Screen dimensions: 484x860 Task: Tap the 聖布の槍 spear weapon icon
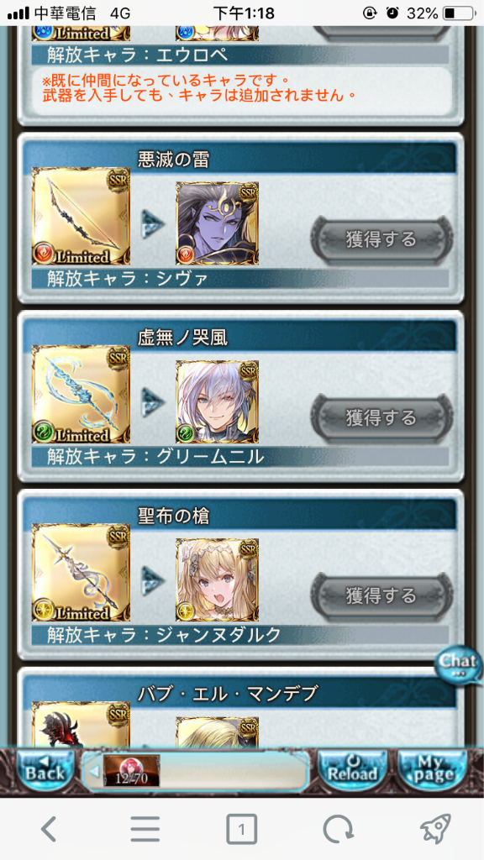pos(82,573)
